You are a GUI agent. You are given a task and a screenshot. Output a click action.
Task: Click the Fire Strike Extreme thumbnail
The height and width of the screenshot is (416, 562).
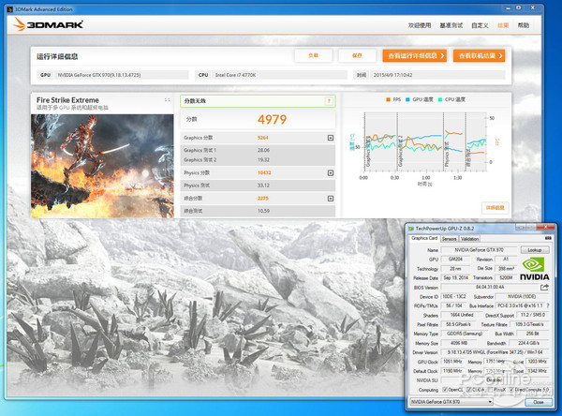pyautogui.click(x=102, y=166)
